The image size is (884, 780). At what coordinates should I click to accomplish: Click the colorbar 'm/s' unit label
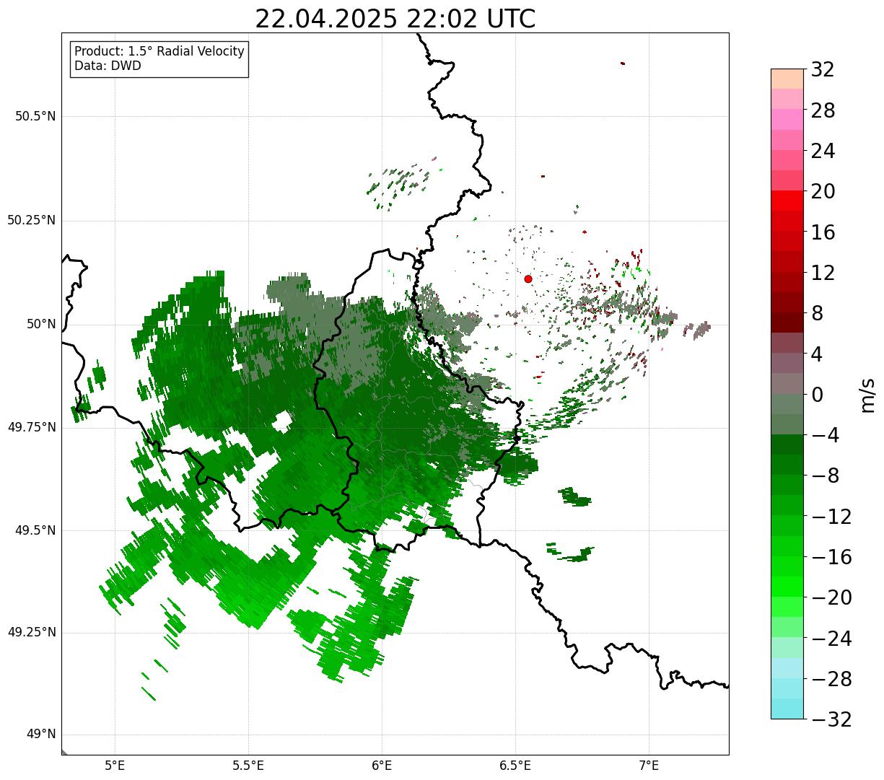click(867, 394)
